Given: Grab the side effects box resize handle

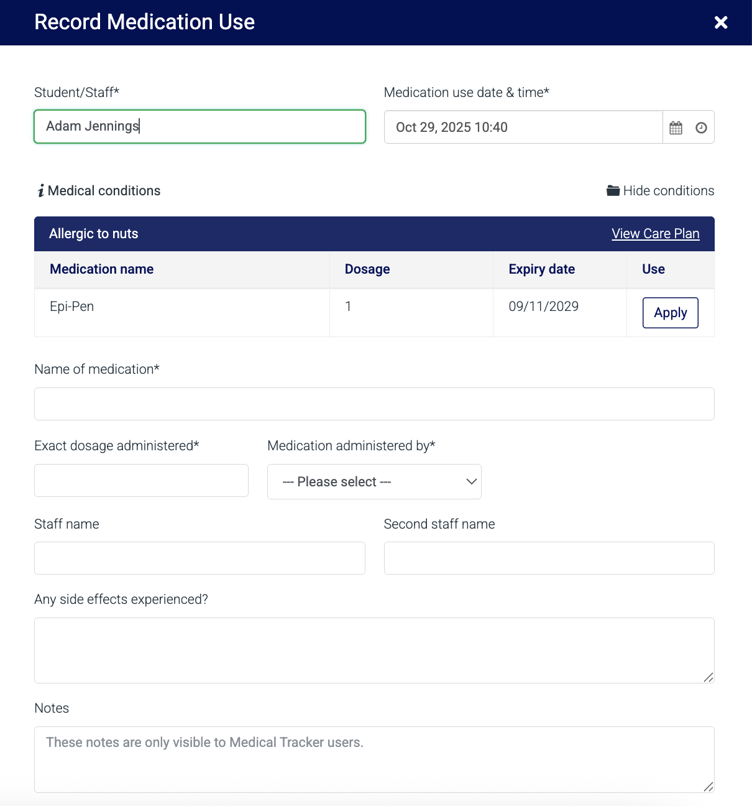Looking at the screenshot, I should (x=708, y=677).
